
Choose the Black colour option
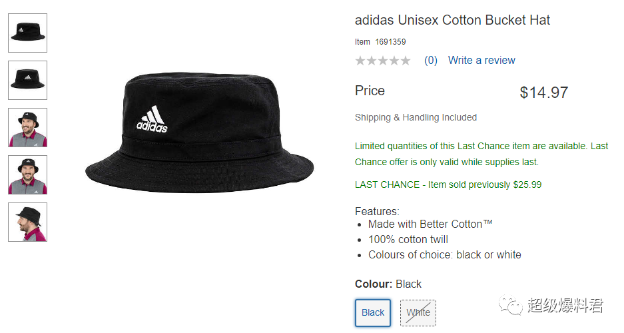pos(373,313)
